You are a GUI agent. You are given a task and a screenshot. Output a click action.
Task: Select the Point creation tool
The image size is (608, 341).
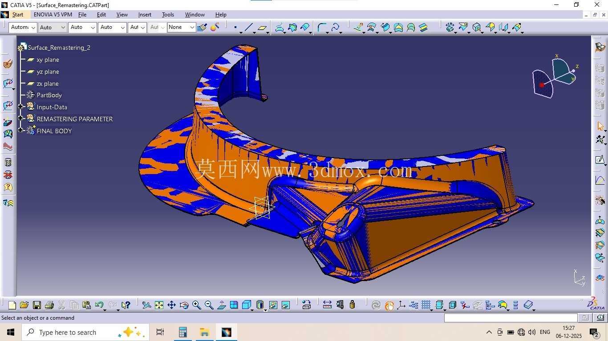235,28
